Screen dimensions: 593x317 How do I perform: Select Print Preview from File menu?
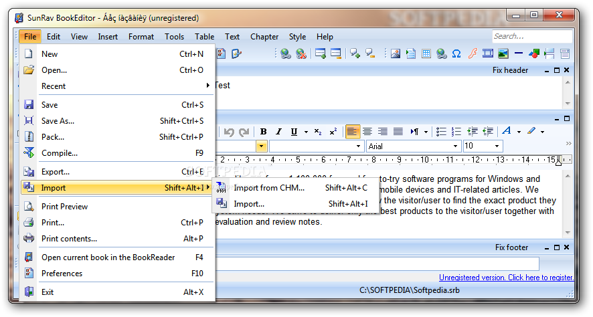click(x=118, y=207)
